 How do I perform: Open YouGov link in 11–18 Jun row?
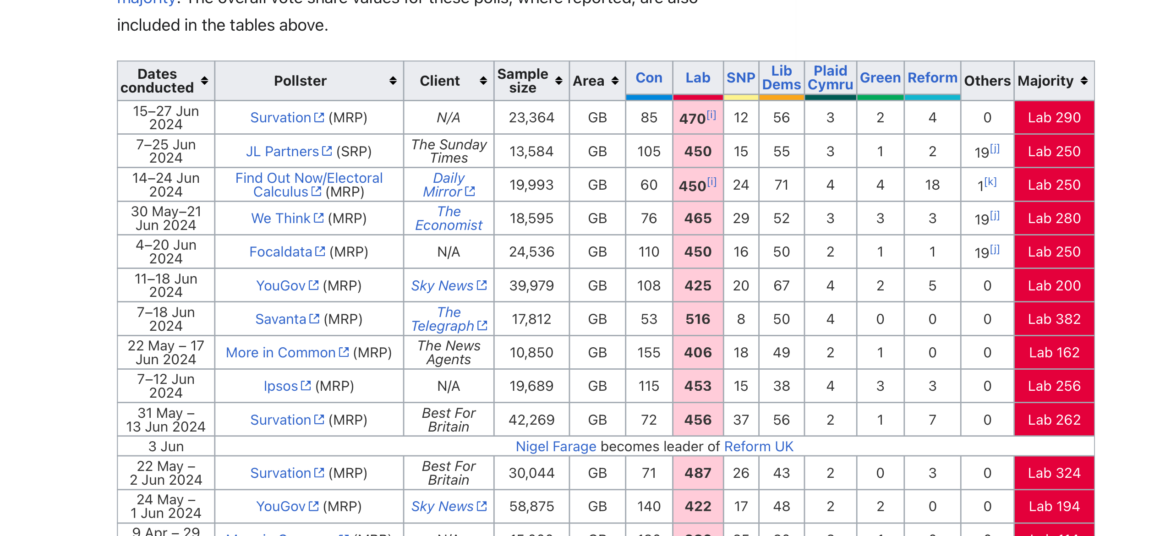coord(287,285)
